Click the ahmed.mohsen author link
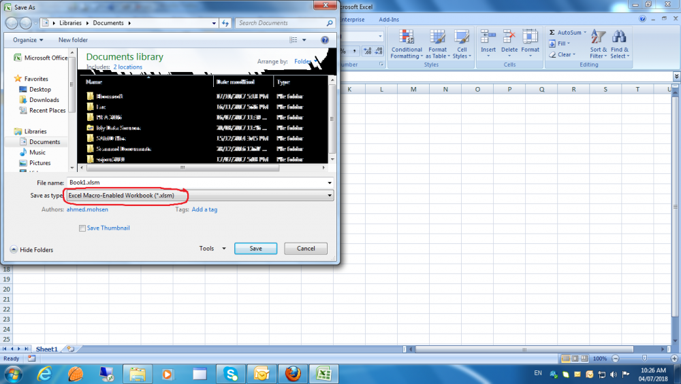Viewport: 681px width, 384px height. coord(87,209)
